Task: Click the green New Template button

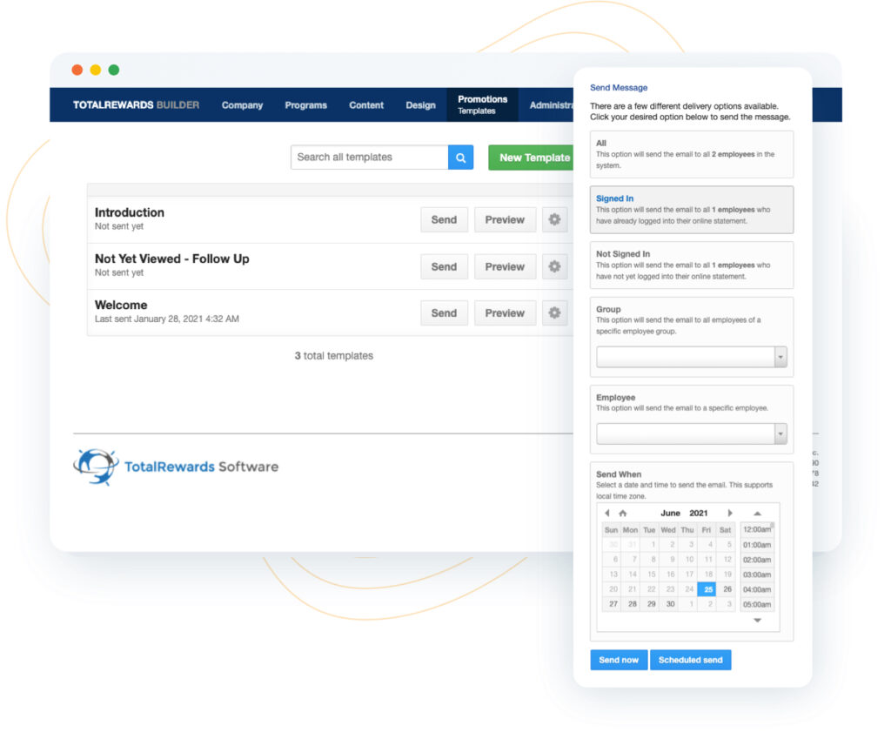Action: [x=532, y=158]
